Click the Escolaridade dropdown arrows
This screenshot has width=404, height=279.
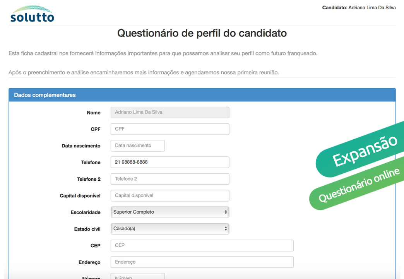(x=226, y=212)
